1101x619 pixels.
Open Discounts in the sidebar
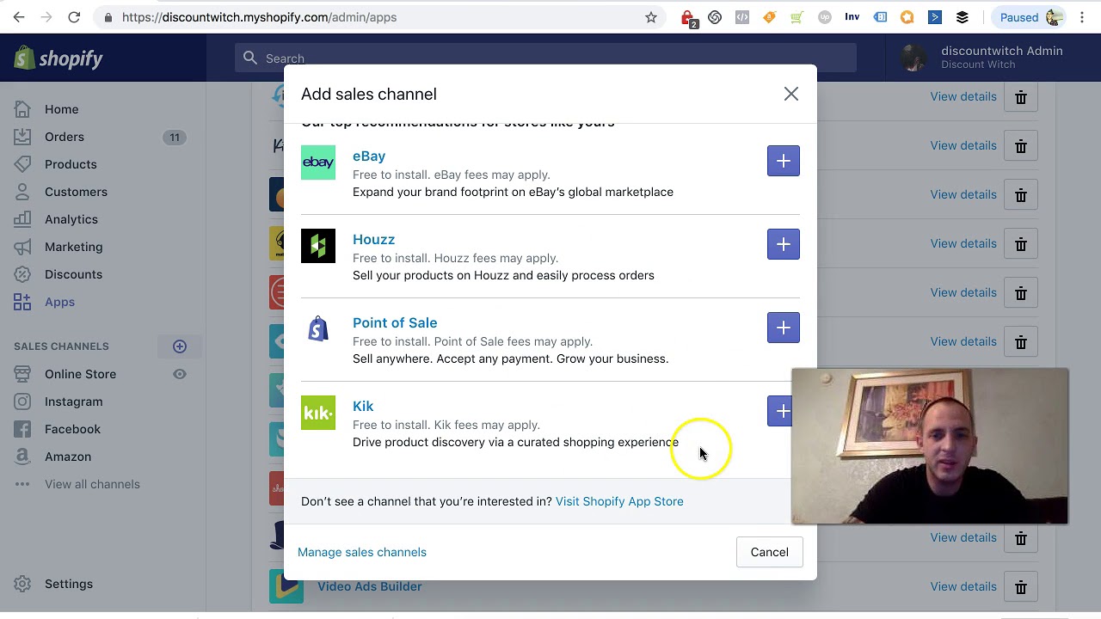click(x=73, y=274)
